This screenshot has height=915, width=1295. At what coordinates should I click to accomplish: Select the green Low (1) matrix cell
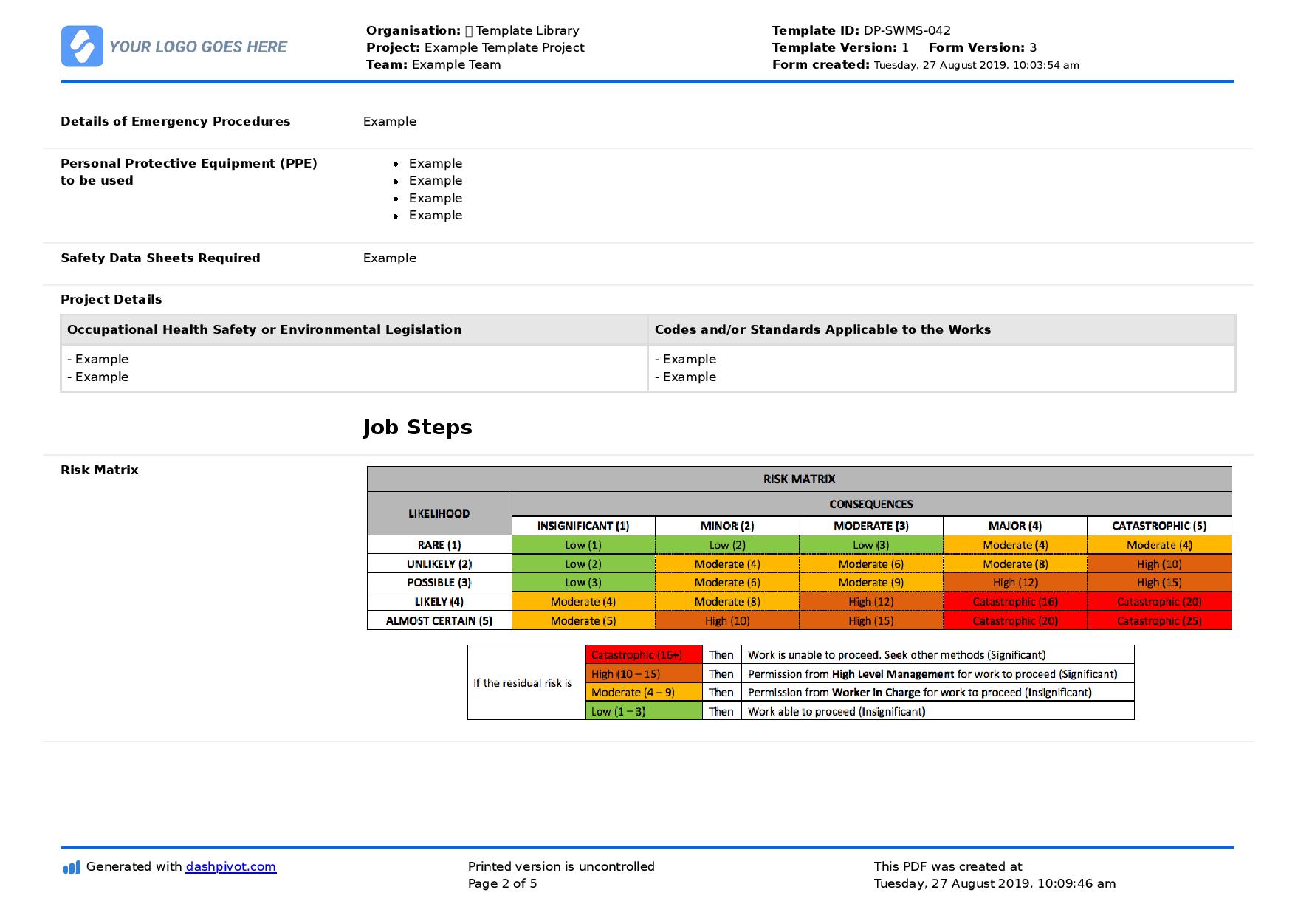pos(583,545)
